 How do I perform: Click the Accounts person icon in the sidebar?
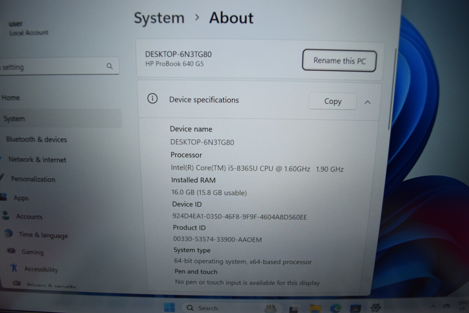point(6,215)
